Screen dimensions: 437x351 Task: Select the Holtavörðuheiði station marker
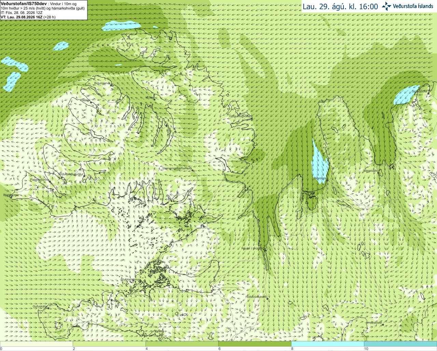click(268, 299)
